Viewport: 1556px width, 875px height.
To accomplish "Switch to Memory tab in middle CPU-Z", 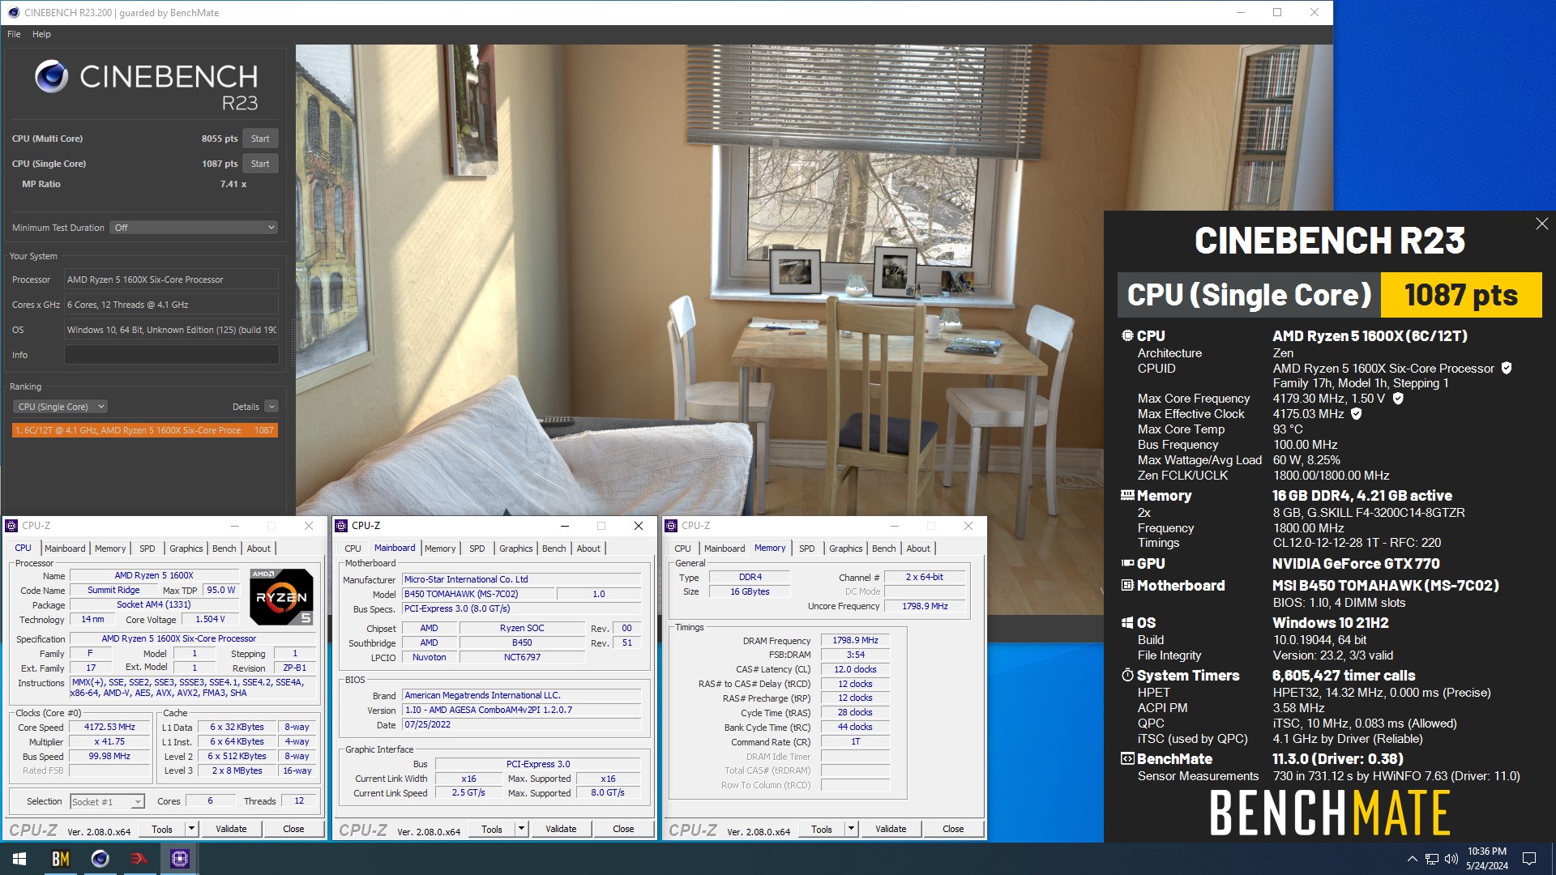I will pyautogui.click(x=440, y=548).
